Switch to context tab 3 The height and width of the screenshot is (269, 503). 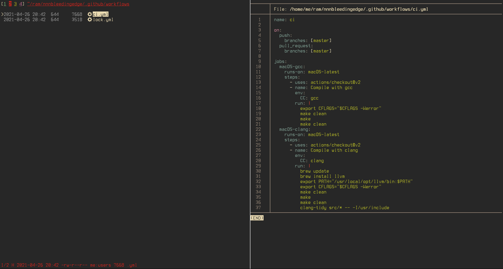pyautogui.click(x=15, y=4)
